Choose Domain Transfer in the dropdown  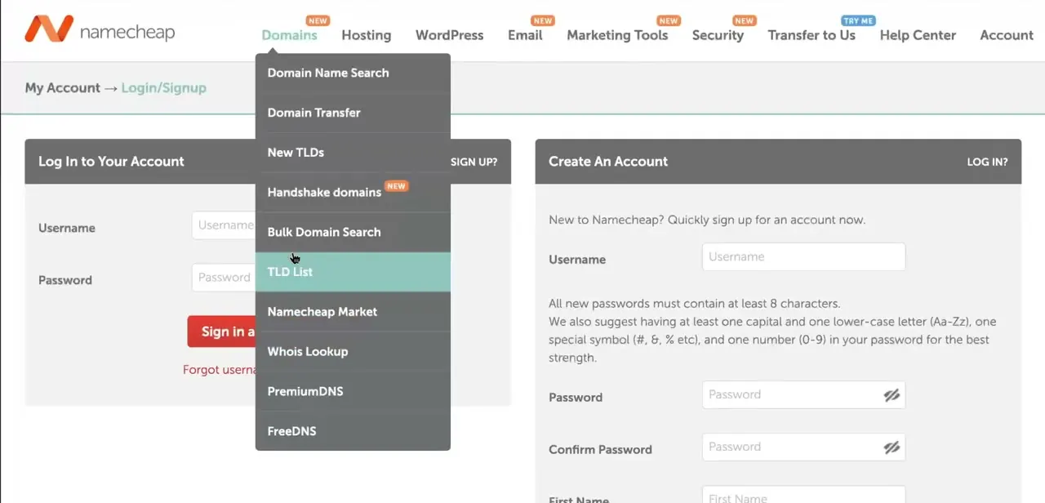pyautogui.click(x=353, y=113)
